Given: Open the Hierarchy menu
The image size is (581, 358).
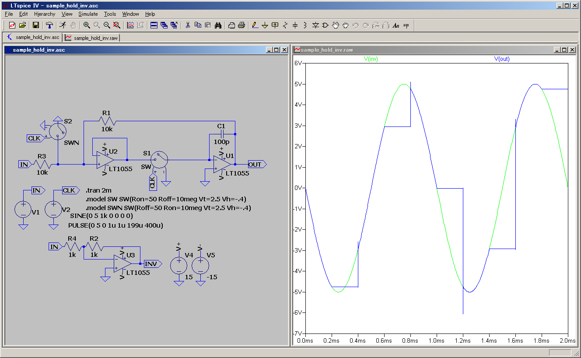Looking at the screenshot, I should [45, 14].
